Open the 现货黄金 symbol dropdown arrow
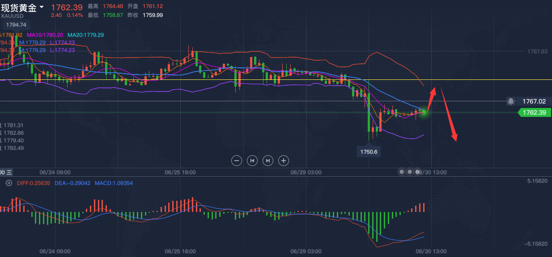The height and width of the screenshot is (257, 552). pyautogui.click(x=42, y=7)
